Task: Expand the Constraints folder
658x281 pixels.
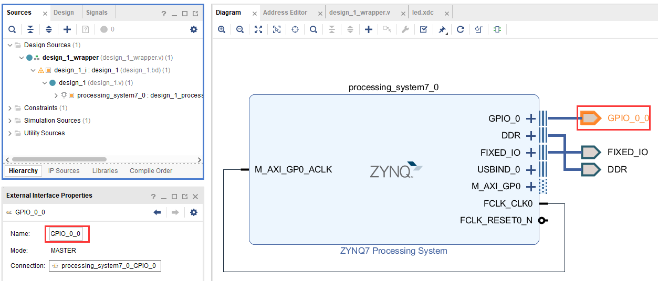Action: click(x=10, y=108)
